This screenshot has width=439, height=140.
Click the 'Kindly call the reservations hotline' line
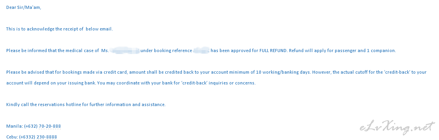(86, 105)
